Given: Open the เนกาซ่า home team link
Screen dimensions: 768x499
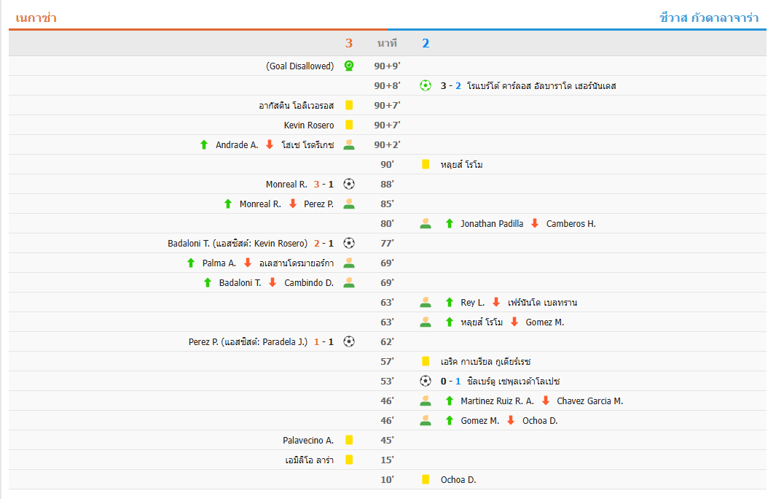Looking at the screenshot, I should click(x=36, y=18).
